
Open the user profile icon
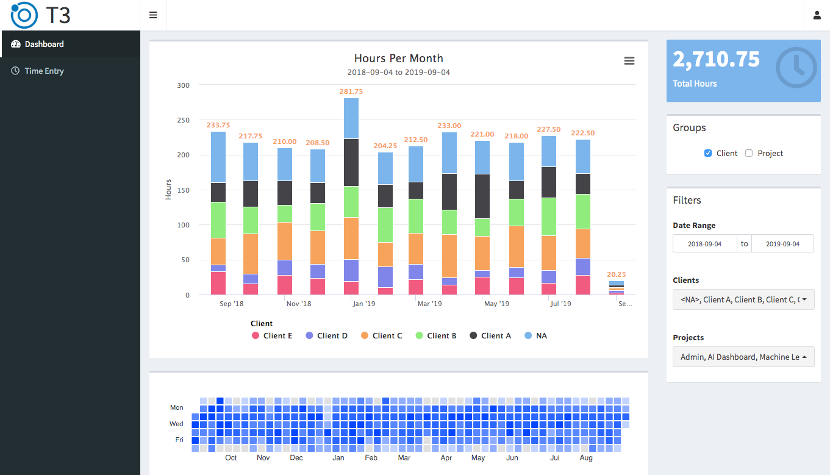tap(817, 15)
